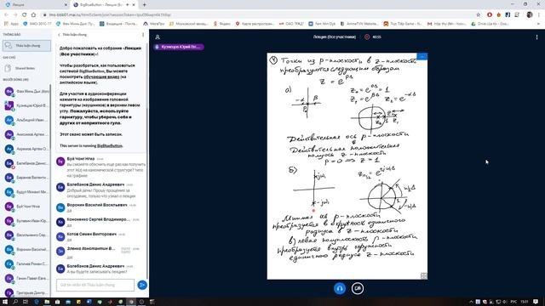This screenshot has height=306, width=545.
Task: Select the talking indicator for Кузнецов Юрий
Action: pos(179,47)
